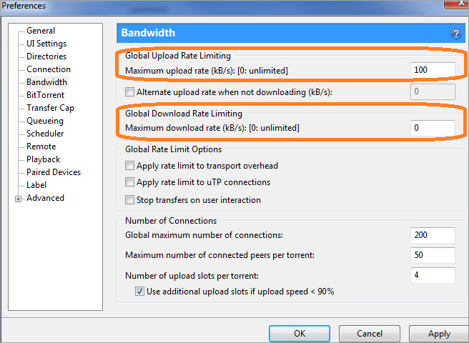469x343 pixels.
Task: Switch to the Scheduler section
Action: 45,134
